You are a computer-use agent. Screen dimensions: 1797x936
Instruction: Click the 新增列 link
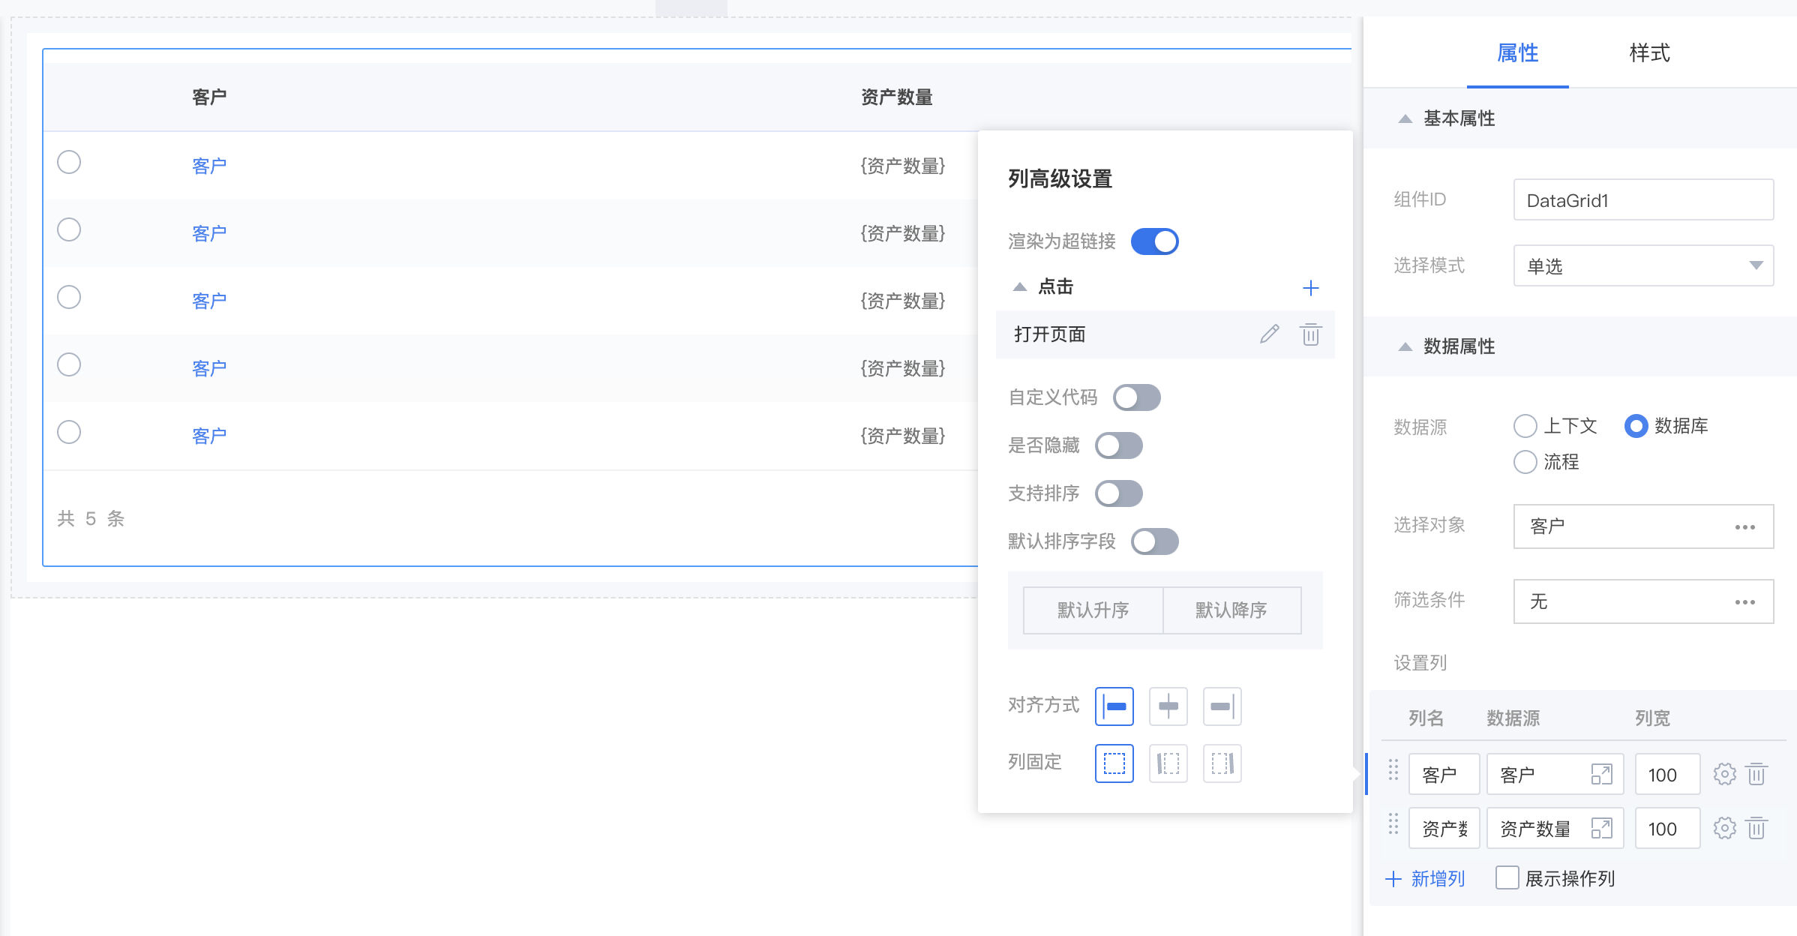point(1424,879)
